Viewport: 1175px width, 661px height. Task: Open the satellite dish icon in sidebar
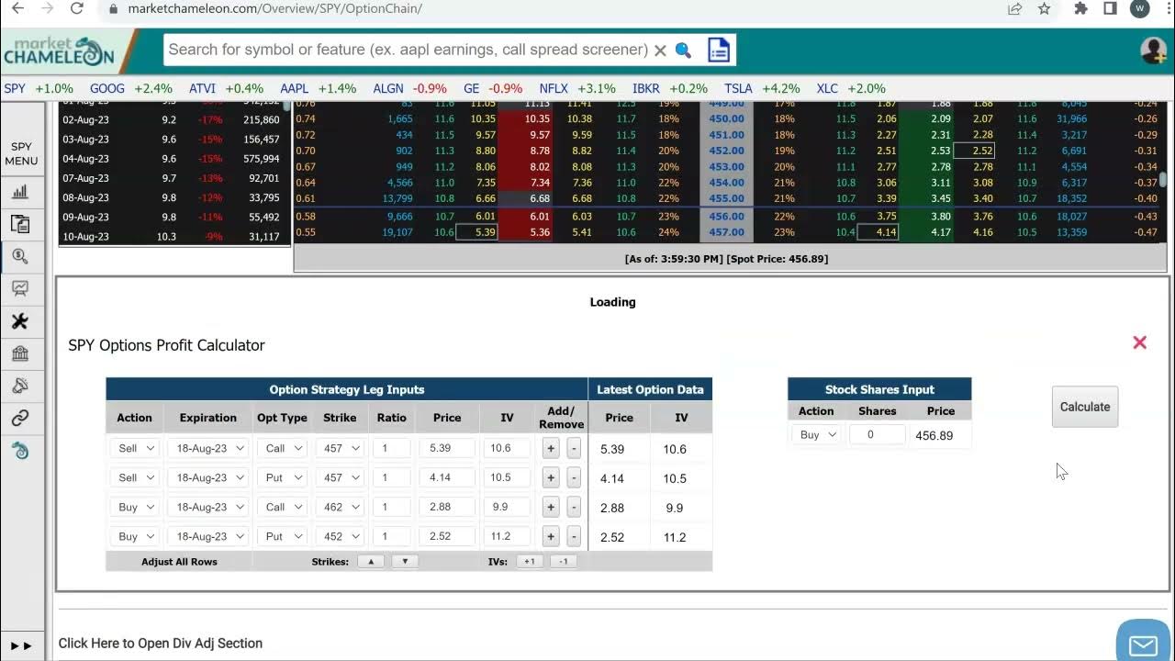[x=20, y=386]
